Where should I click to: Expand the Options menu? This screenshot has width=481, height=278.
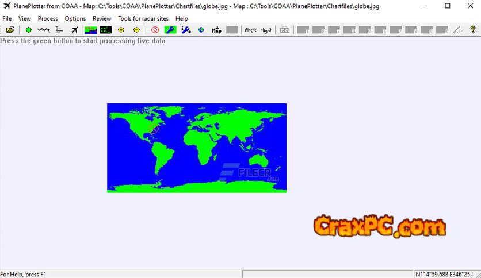tap(75, 18)
